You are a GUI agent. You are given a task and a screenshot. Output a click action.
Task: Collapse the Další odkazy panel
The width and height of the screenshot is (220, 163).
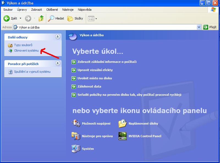[57, 37]
